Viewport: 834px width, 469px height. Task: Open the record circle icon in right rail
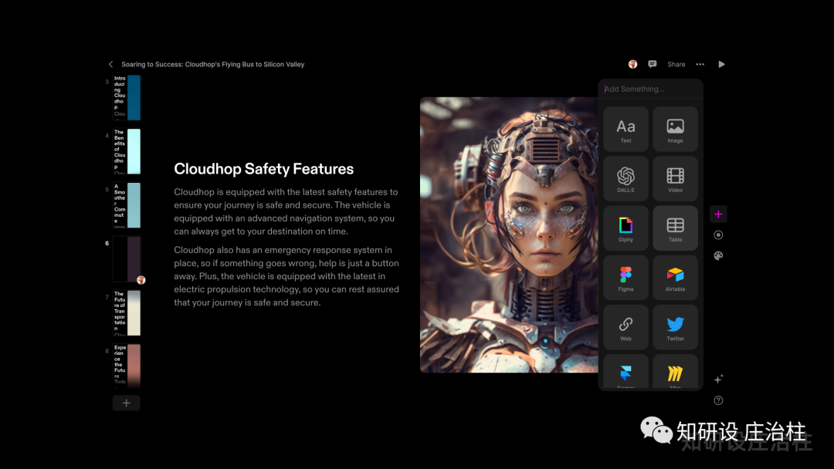pos(718,235)
